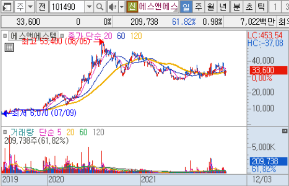Select the orange 120 moving average label

[x=136, y=36]
